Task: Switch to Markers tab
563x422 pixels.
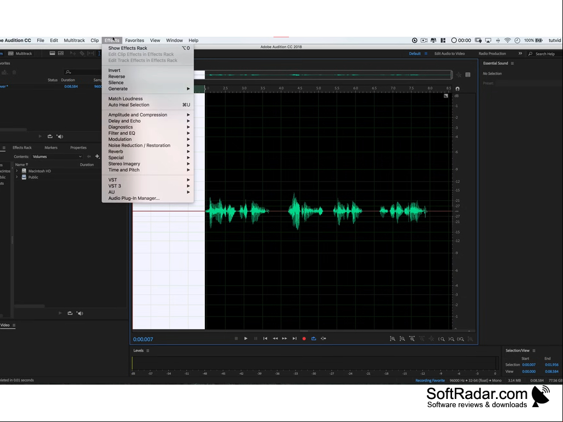Action: click(x=51, y=148)
